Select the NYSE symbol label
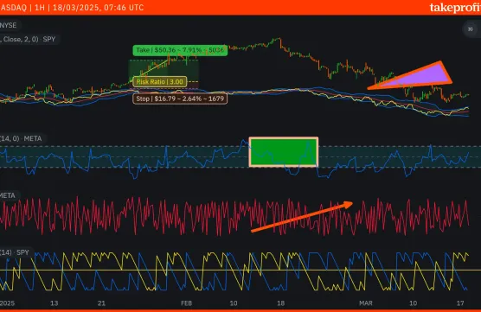Screen dimensions: 481x312 [x=9, y=25]
